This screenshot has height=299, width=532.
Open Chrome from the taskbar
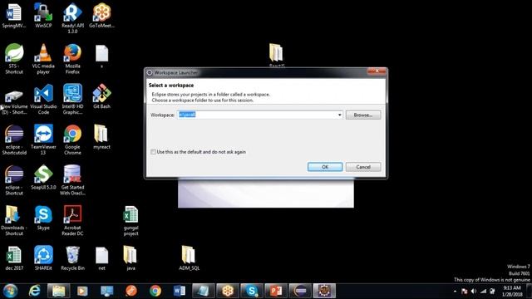pyautogui.click(x=155, y=291)
